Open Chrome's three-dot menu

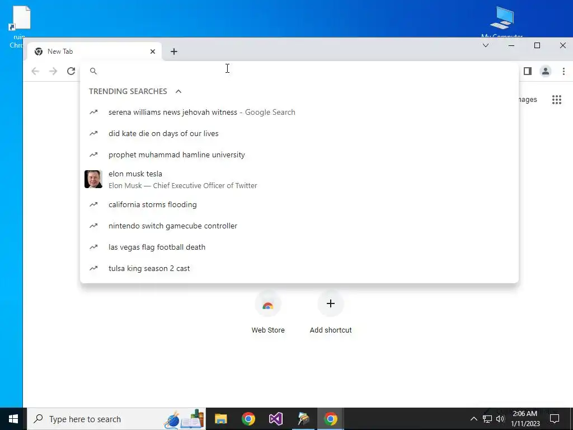563,71
